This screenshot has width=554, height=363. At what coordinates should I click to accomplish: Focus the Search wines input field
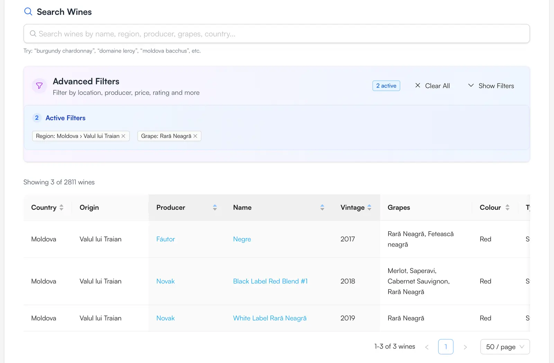pyautogui.click(x=277, y=34)
